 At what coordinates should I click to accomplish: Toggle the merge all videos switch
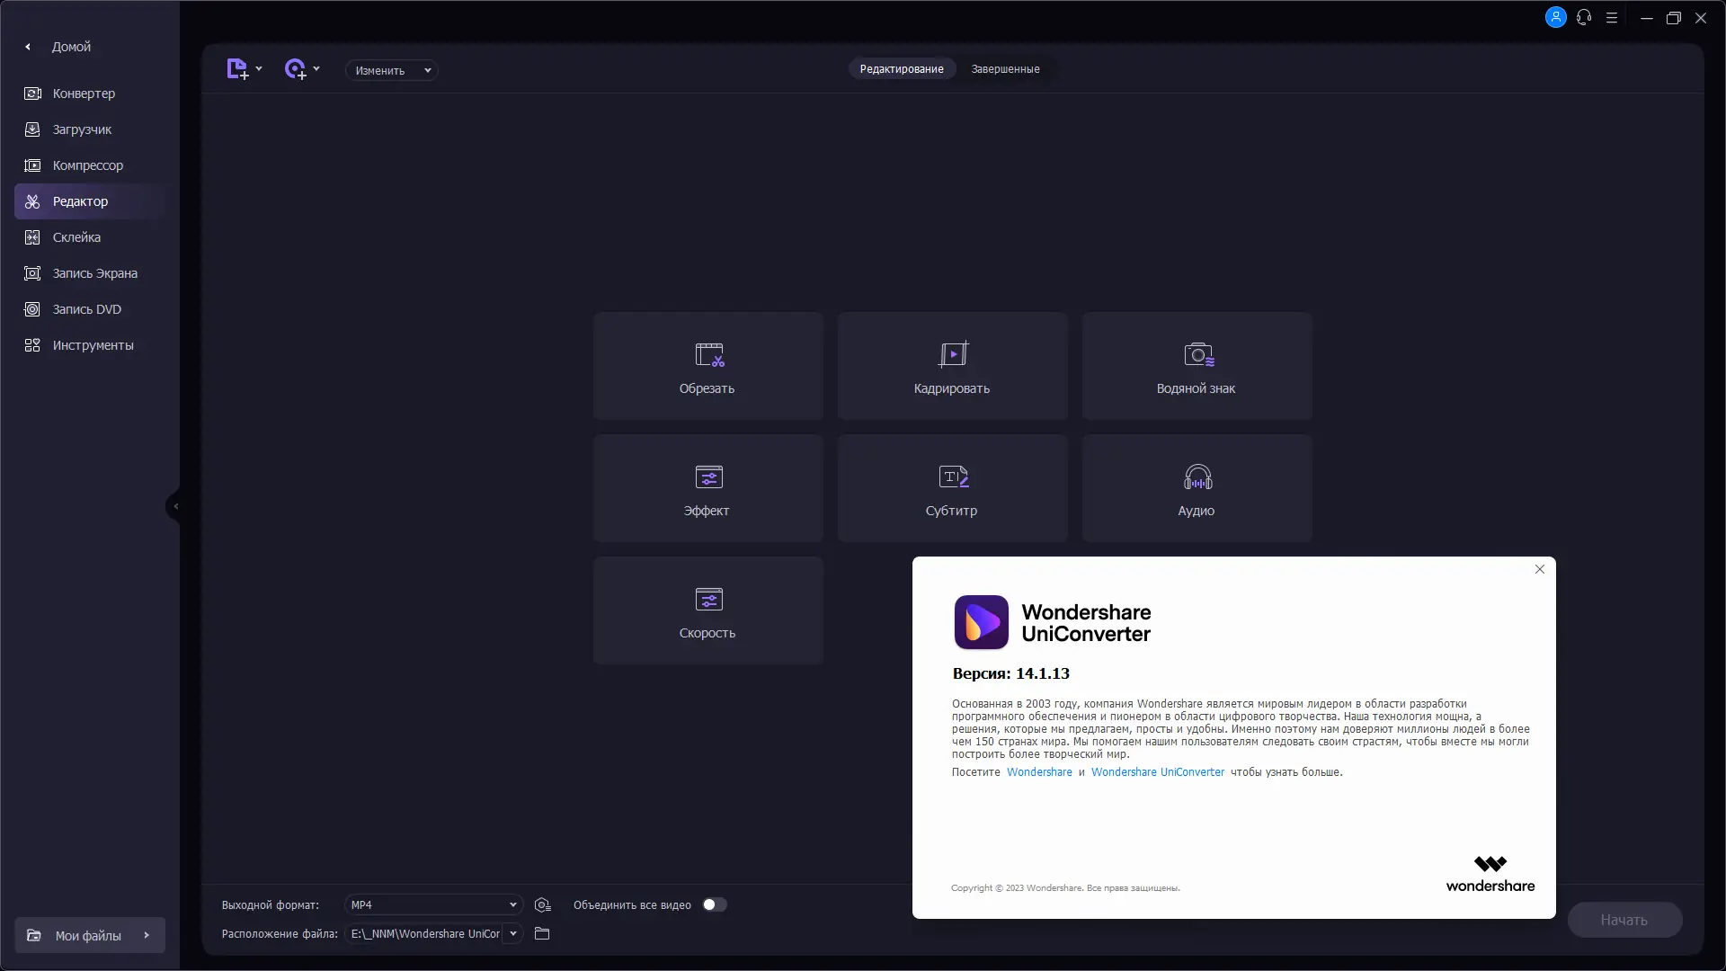click(x=715, y=905)
